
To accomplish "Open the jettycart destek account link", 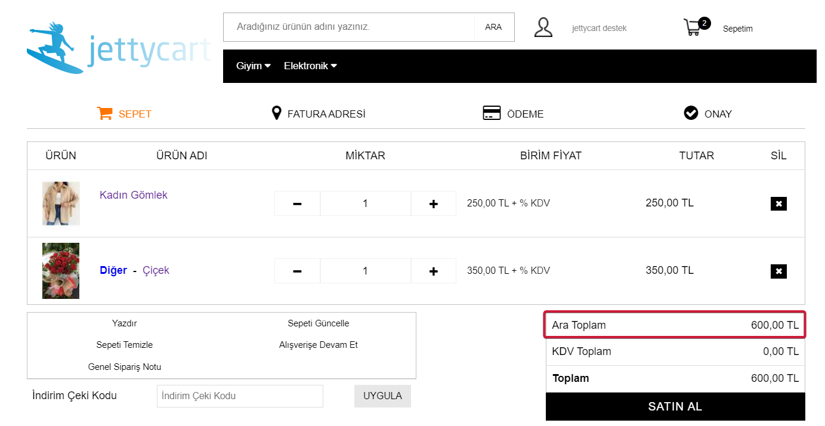I will [x=599, y=28].
